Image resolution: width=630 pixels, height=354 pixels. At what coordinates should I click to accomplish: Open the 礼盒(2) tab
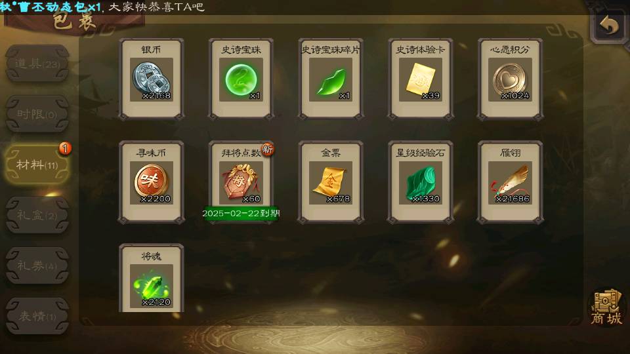37,215
